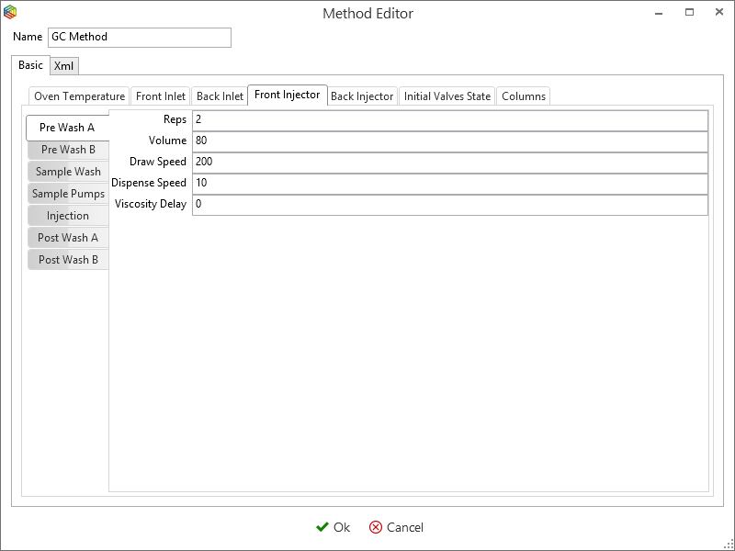Open Post Wash B settings

coord(68,260)
